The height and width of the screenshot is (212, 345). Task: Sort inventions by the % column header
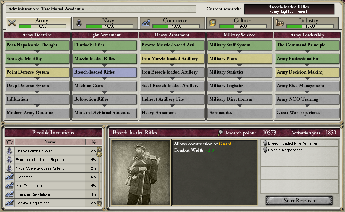94,142
